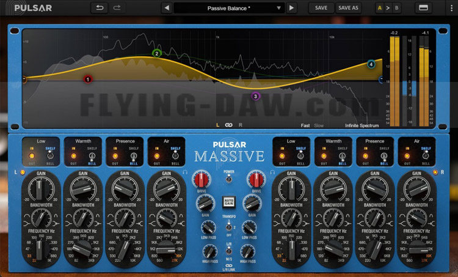Click left HIGH PASS knob
This screenshot has height=277, width=458.
point(209,252)
